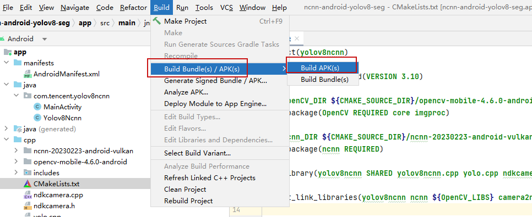Open the Yolov8Ncnn class

pos(62,118)
